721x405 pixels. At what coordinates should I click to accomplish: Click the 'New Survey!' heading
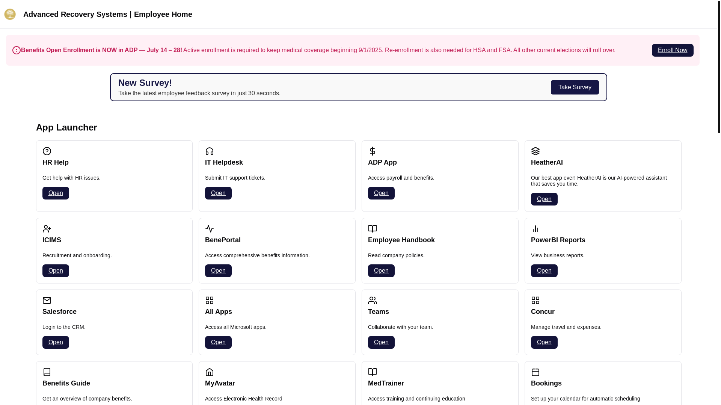point(145,83)
